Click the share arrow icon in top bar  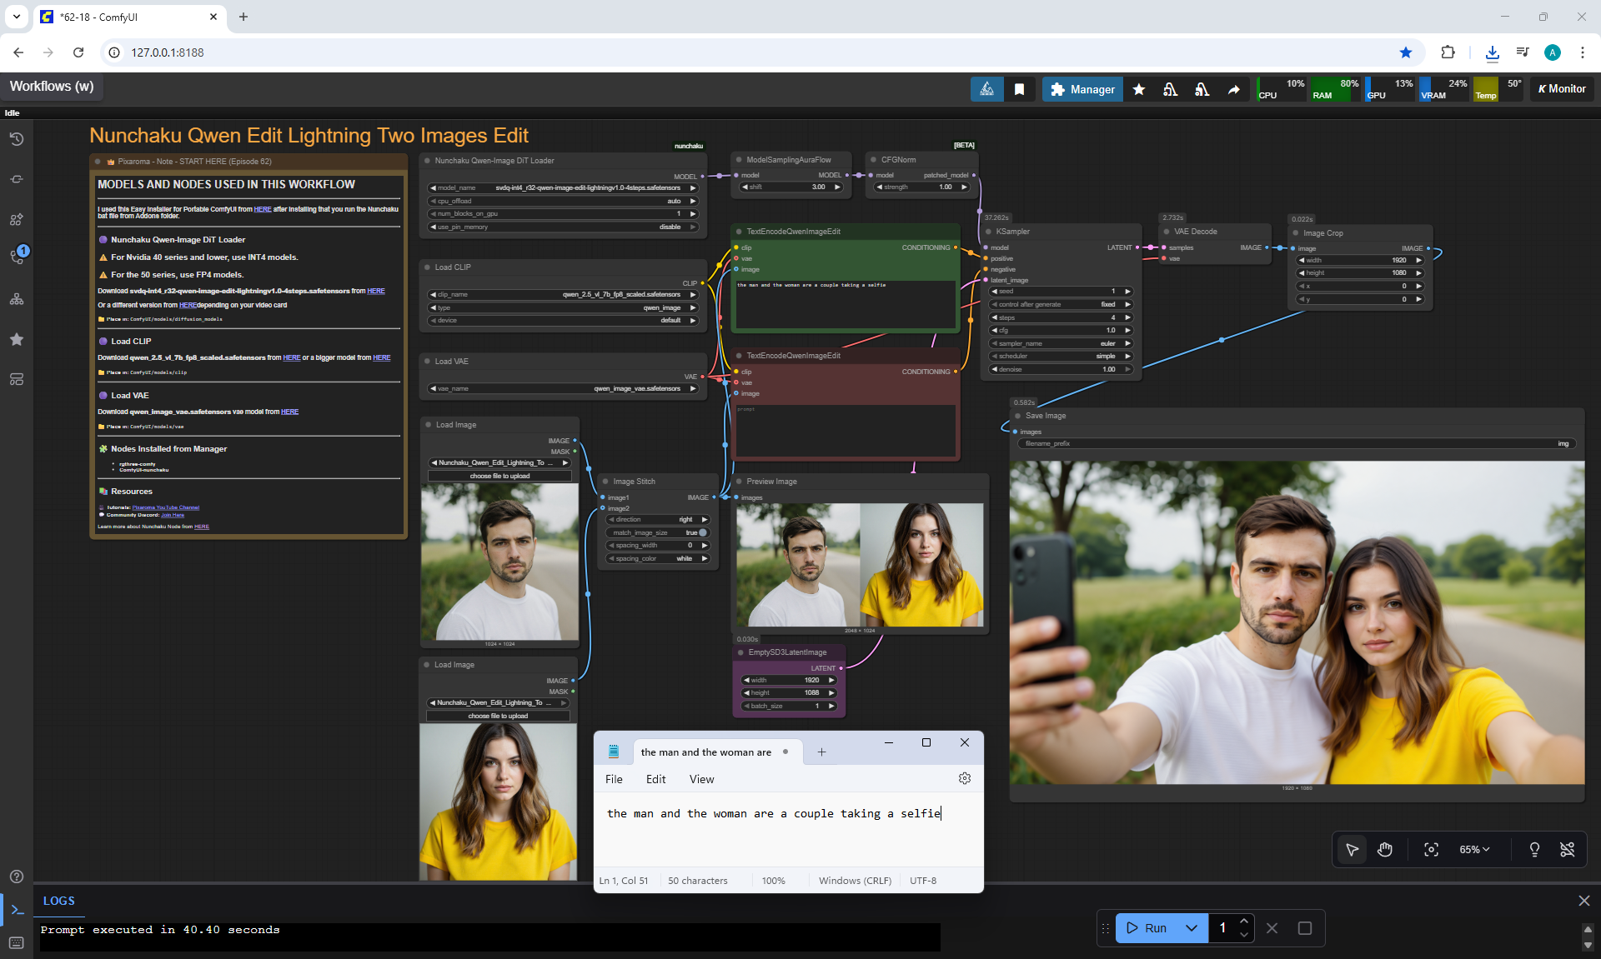coord(1233,89)
